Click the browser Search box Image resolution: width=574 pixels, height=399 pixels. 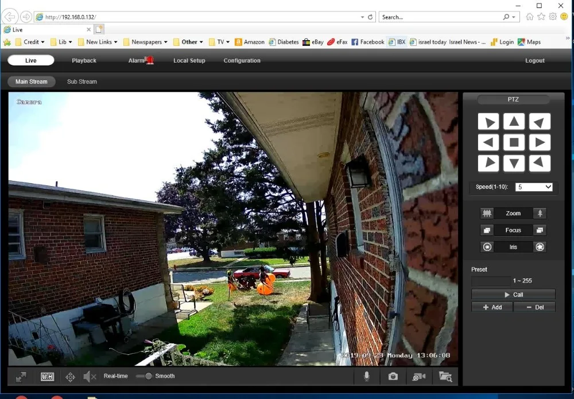[441, 17]
